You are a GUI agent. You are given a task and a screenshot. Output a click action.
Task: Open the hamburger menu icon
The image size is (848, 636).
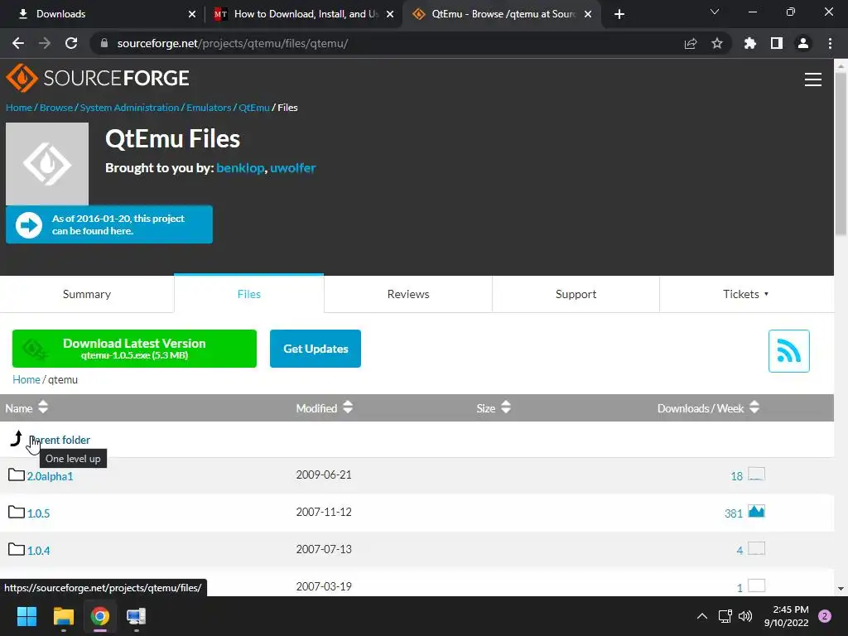[x=813, y=79]
